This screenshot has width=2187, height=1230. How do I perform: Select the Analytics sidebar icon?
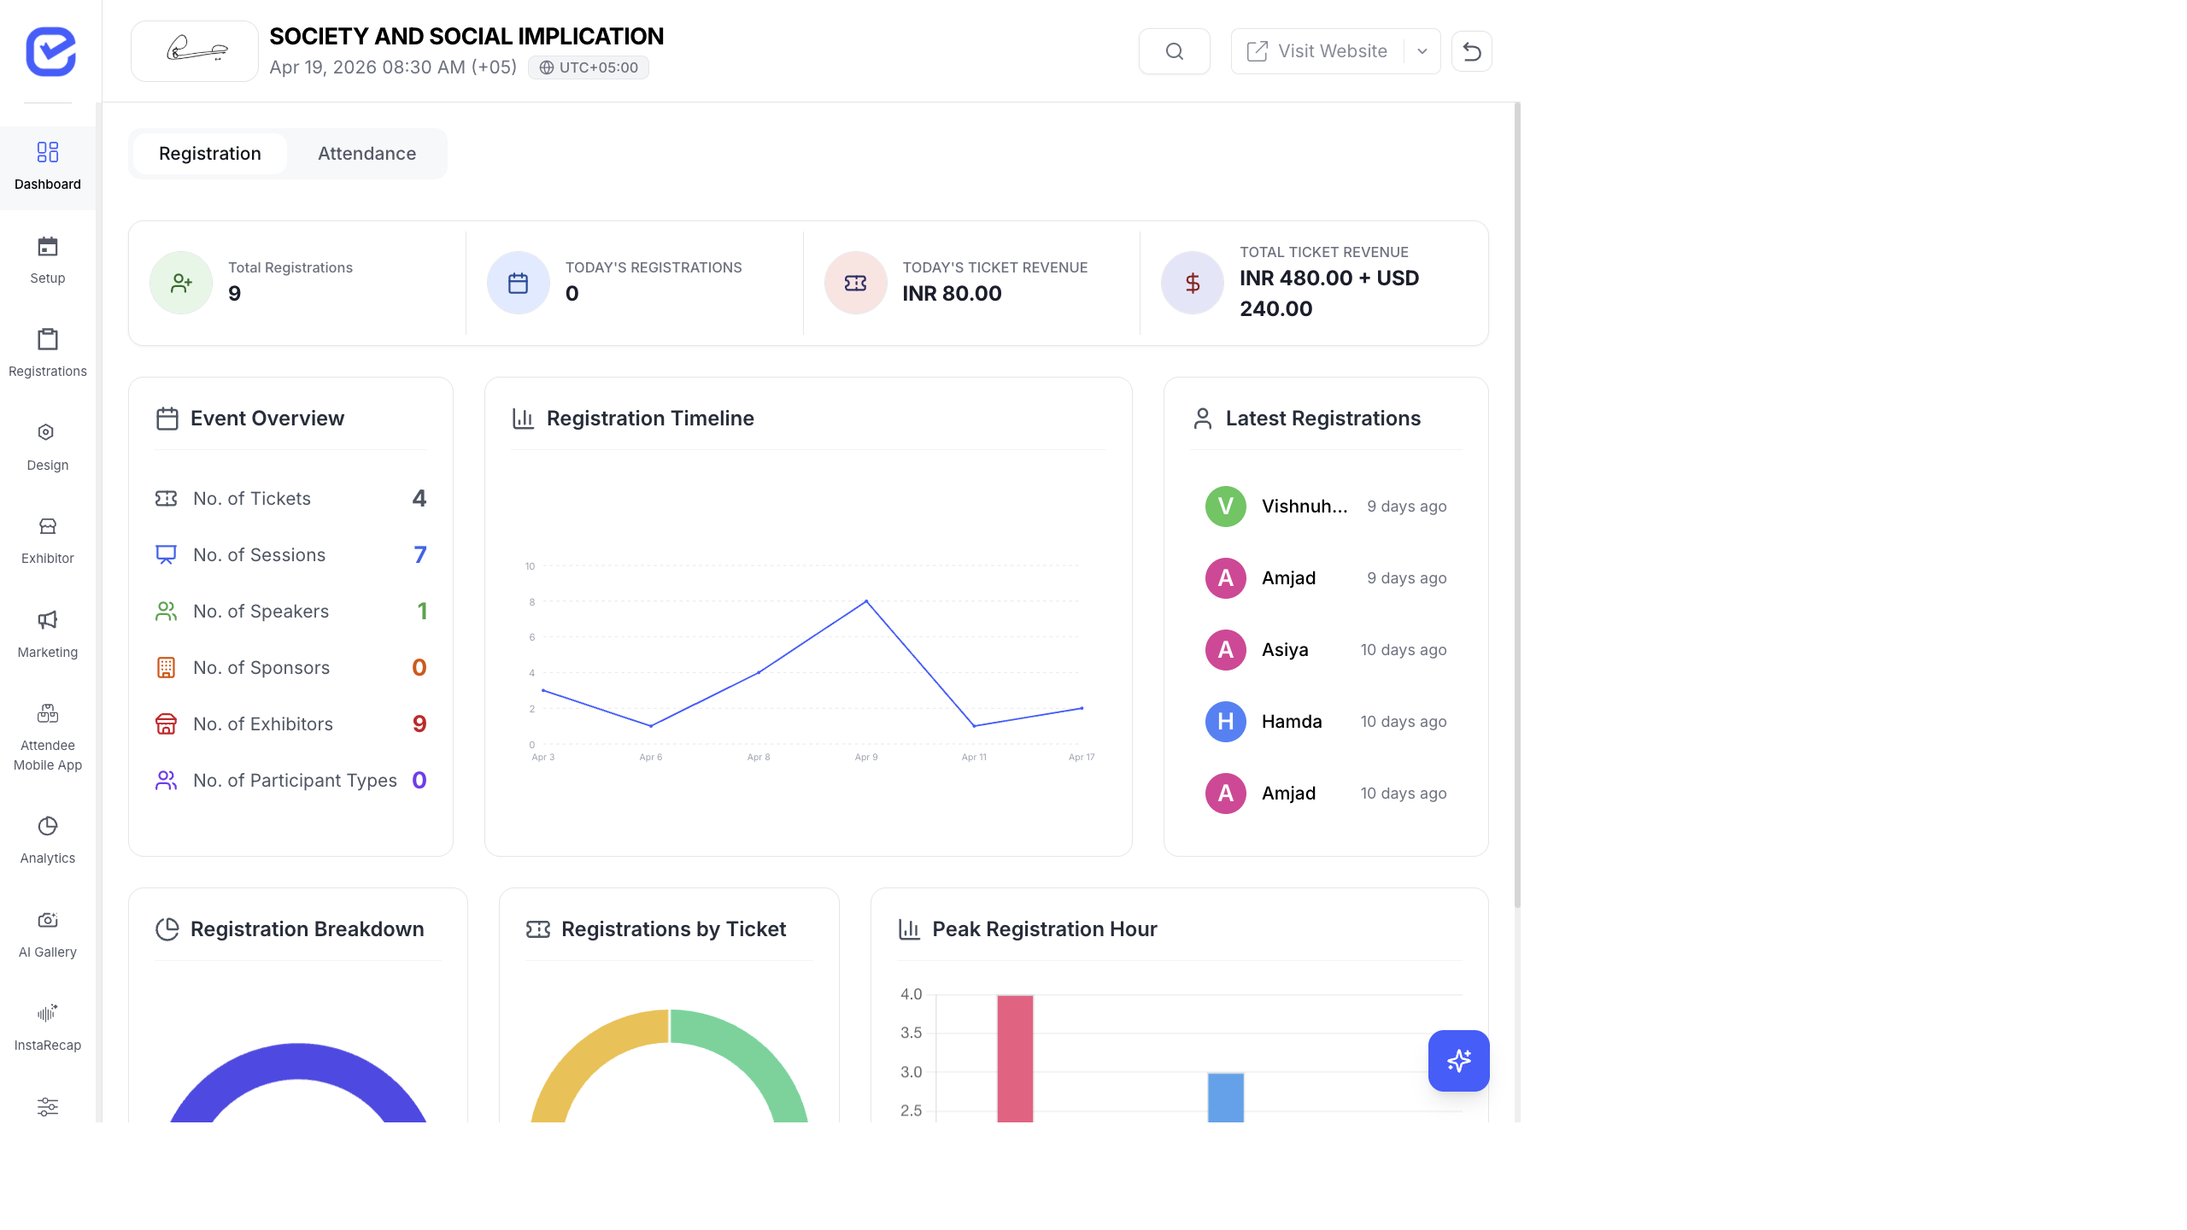[47, 837]
